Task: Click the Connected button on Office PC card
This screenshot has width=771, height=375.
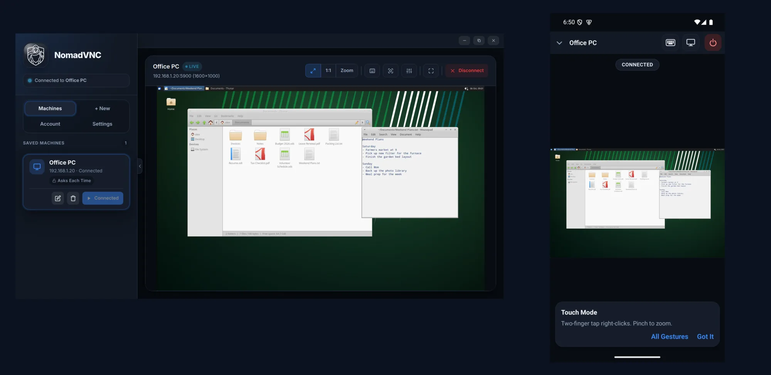Action: 103,198
